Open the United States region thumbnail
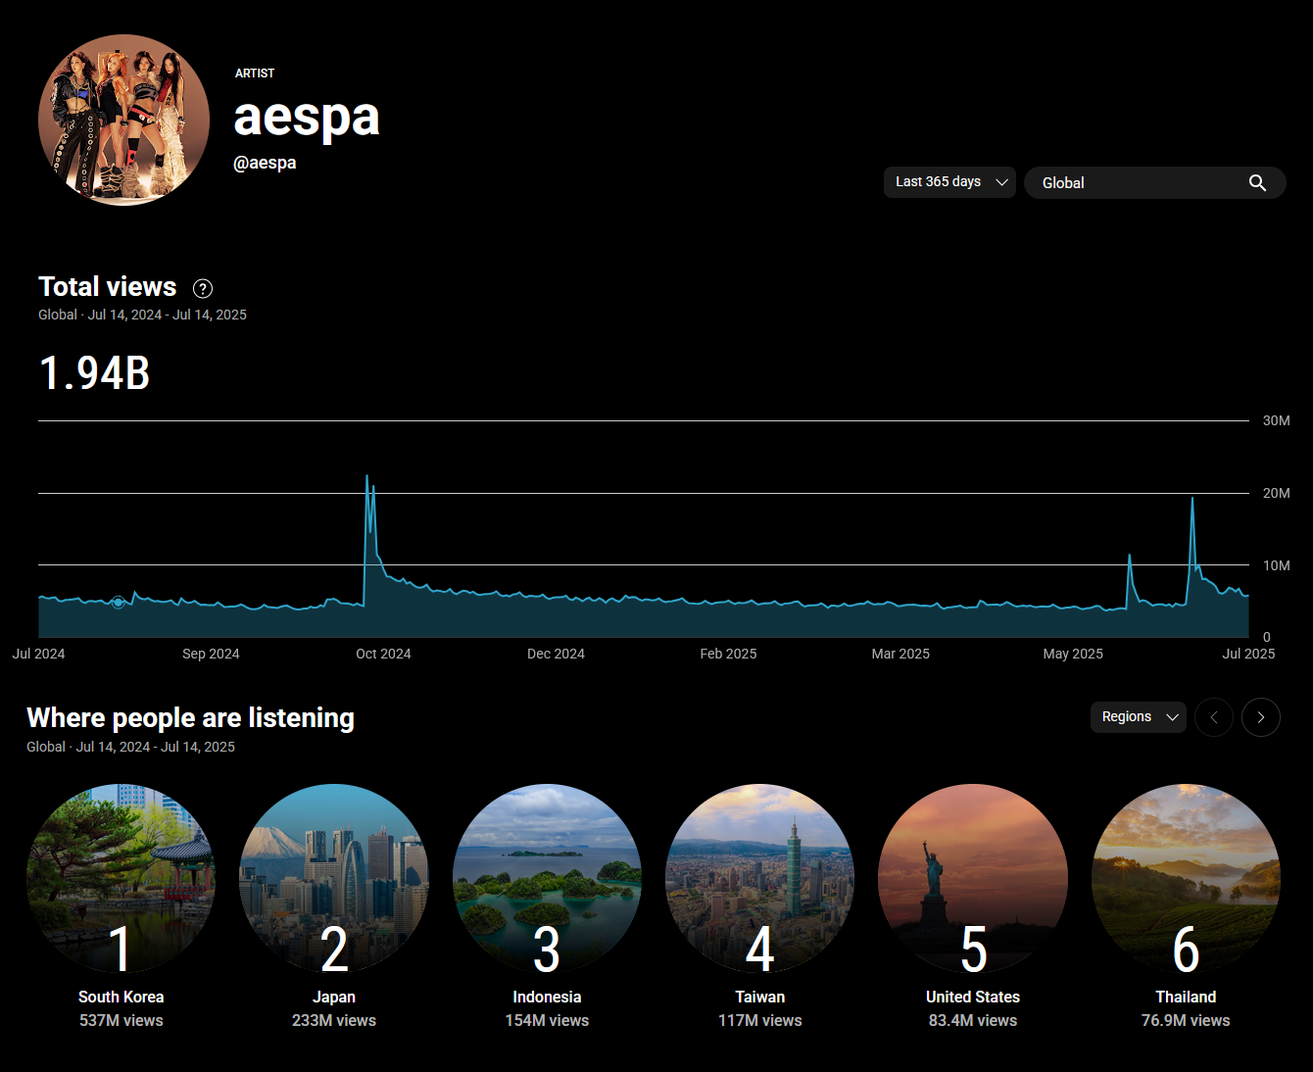The height and width of the screenshot is (1072, 1313). click(x=973, y=879)
